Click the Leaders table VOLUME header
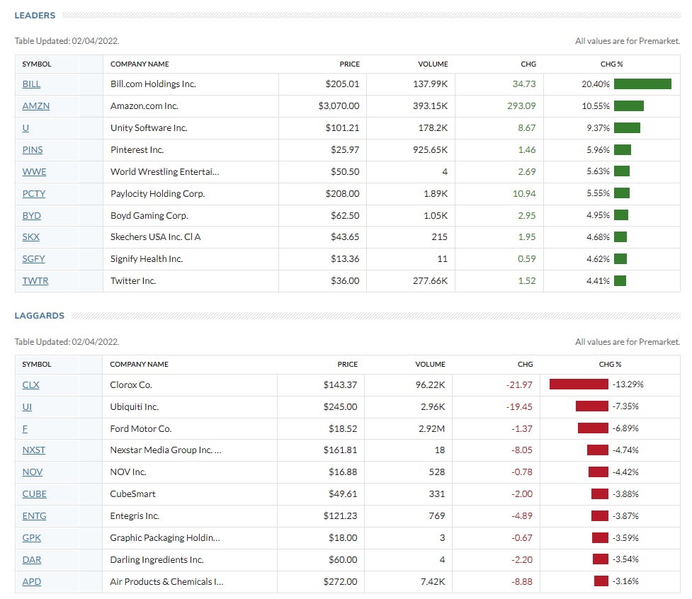Screen dimensions: 692x599 pyautogui.click(x=433, y=64)
